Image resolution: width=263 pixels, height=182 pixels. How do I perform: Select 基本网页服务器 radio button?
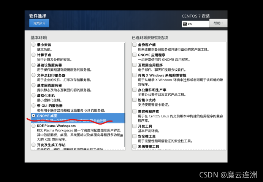[x=33, y=85]
